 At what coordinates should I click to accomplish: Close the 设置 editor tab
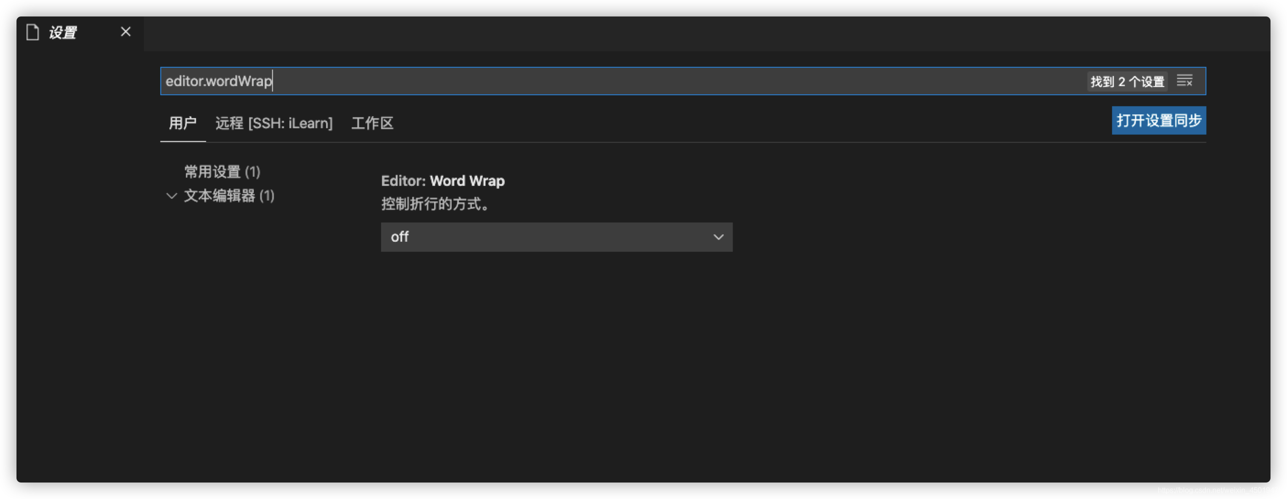coord(125,32)
